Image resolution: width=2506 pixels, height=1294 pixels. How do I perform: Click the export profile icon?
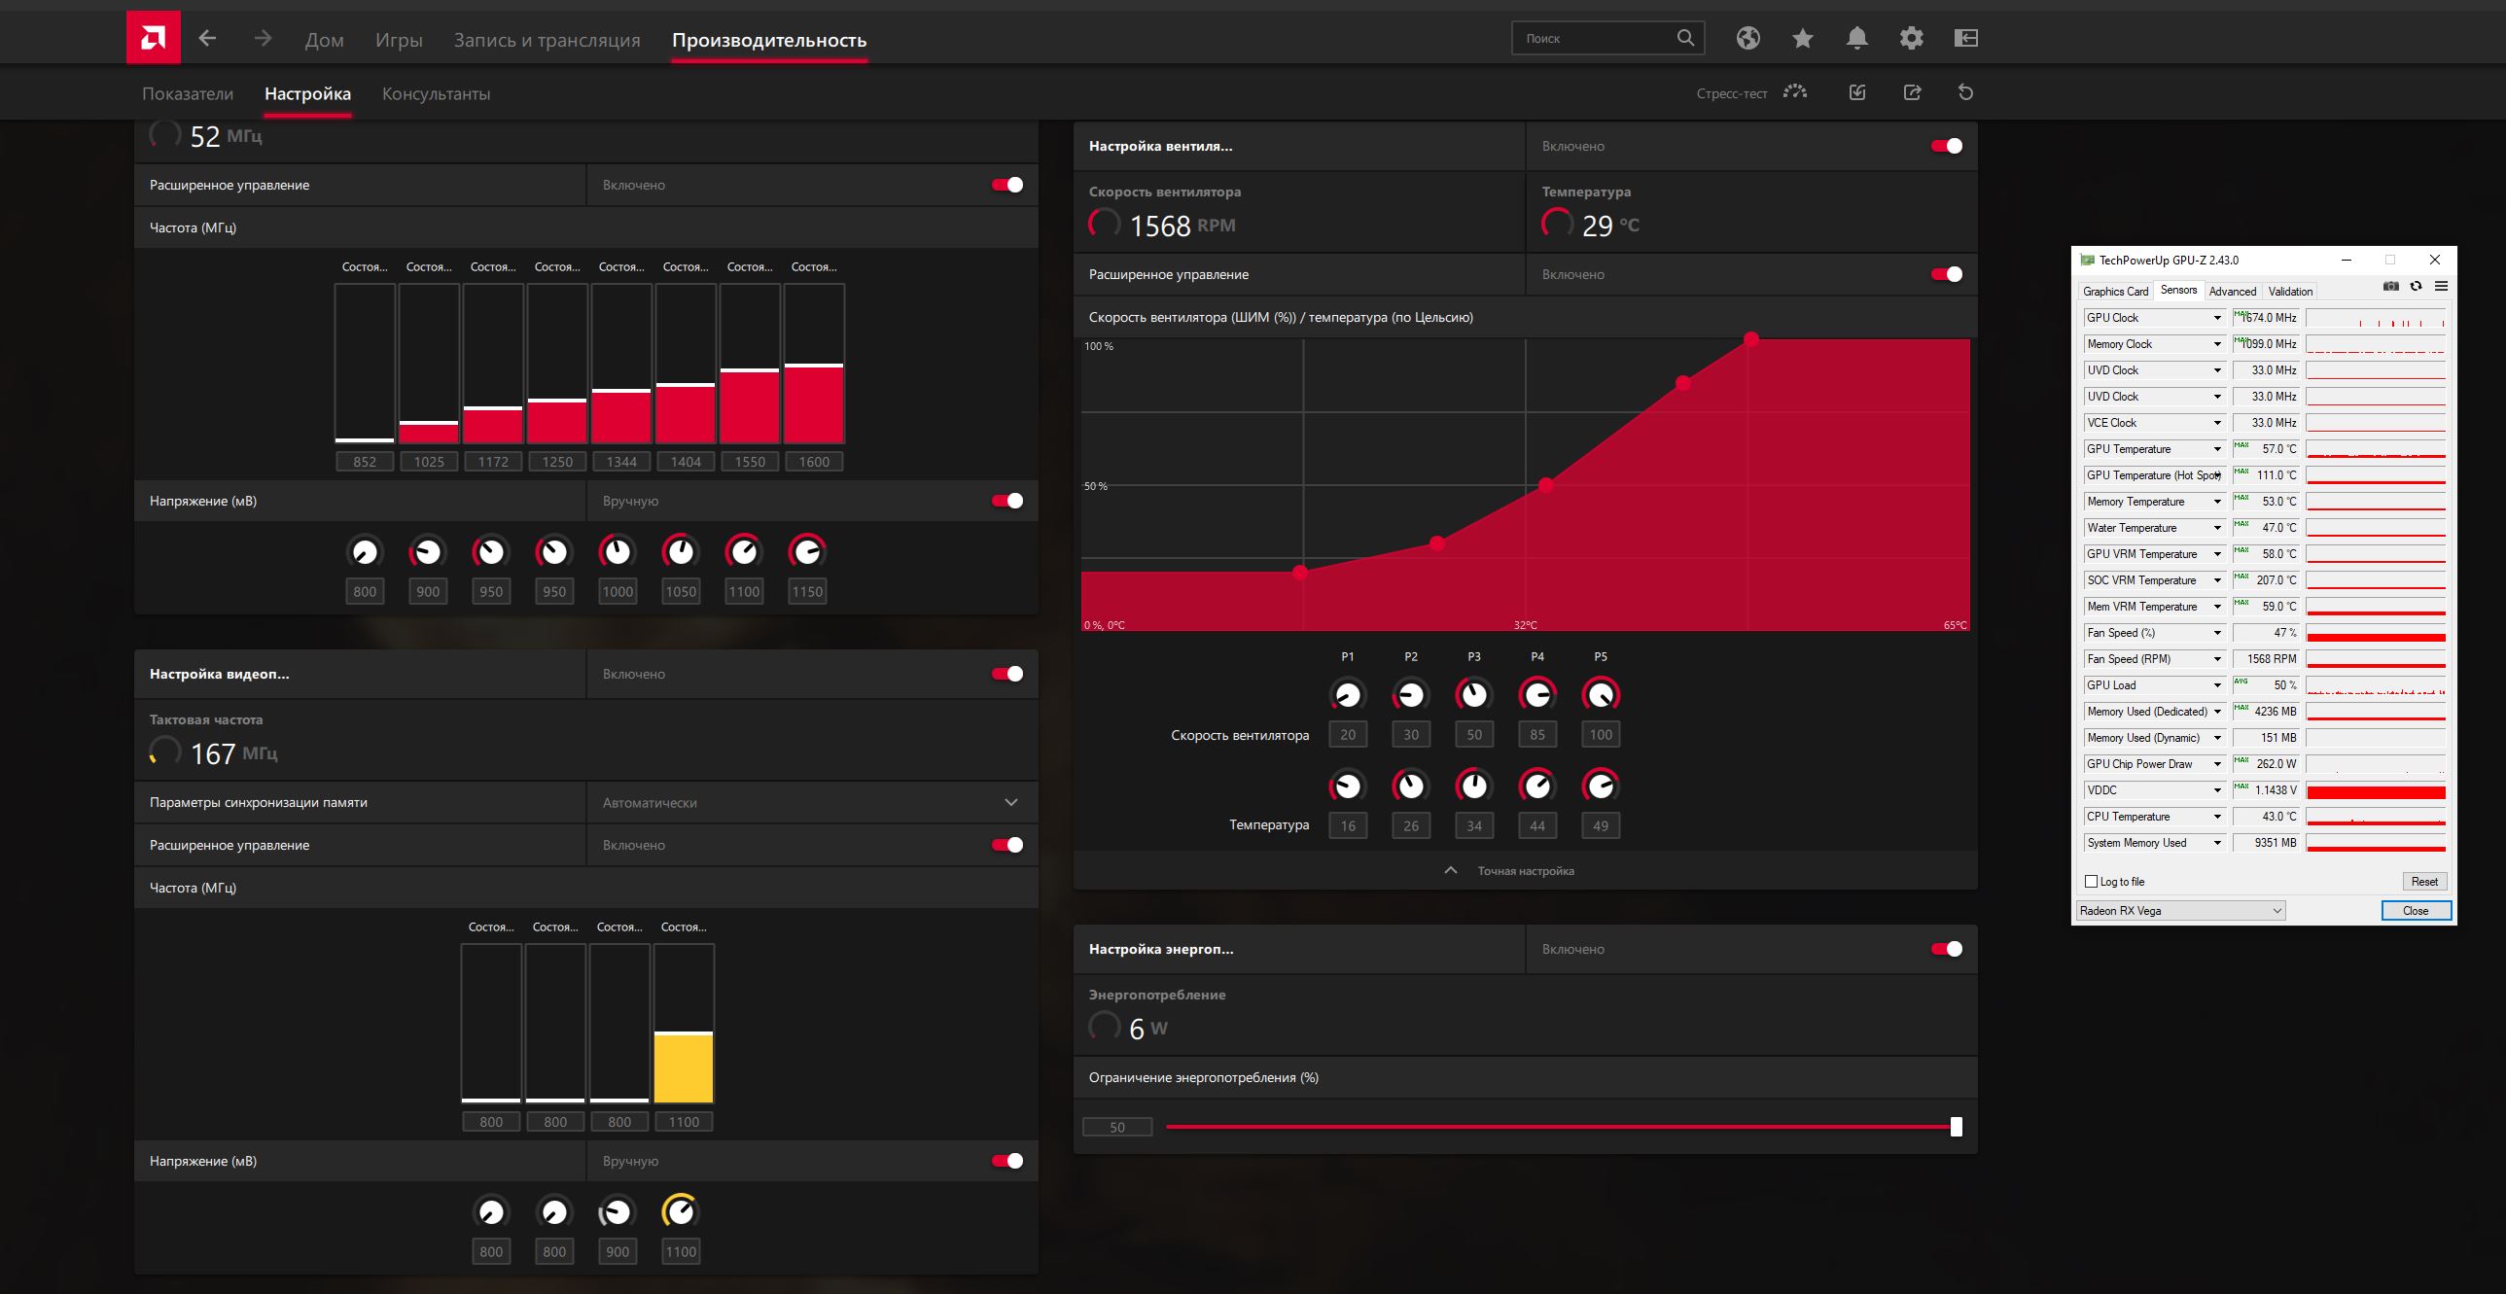[x=1912, y=92]
